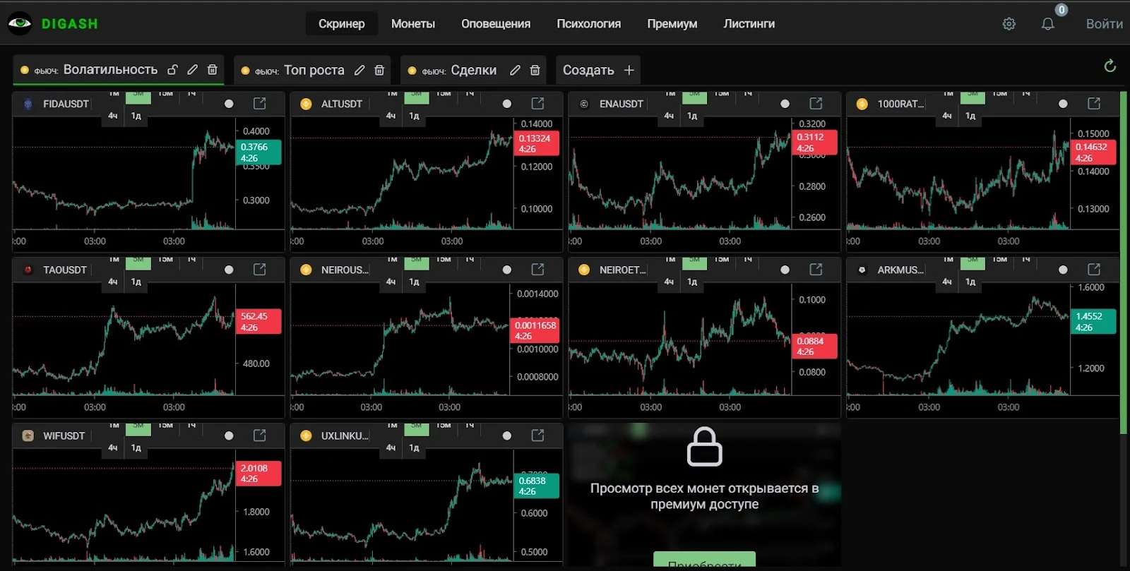Open notifications bell icon
This screenshot has height=571, width=1130.
click(1048, 24)
